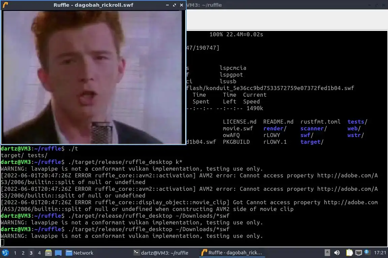The height and width of the screenshot is (258, 388).
Task: Click the './t' command prompt line
Action: click(x=39, y=148)
